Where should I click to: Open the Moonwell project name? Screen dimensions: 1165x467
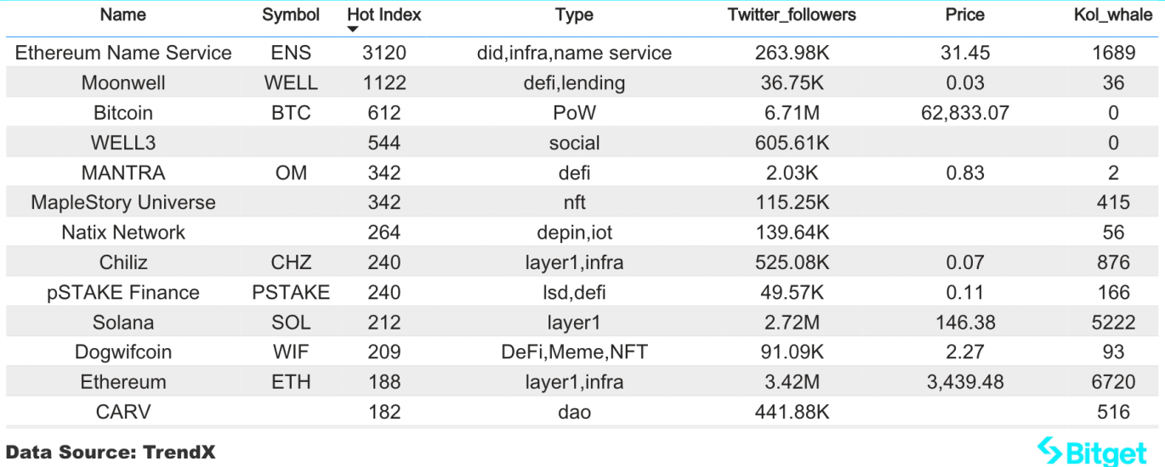pos(123,83)
